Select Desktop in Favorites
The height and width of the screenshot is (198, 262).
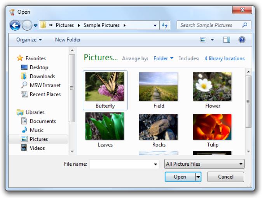coord(39,67)
